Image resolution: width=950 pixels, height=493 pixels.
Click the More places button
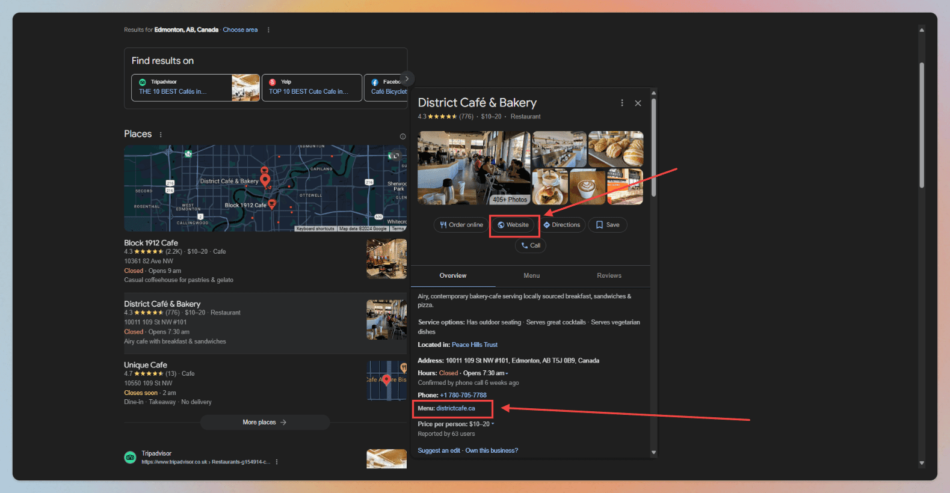click(x=265, y=423)
